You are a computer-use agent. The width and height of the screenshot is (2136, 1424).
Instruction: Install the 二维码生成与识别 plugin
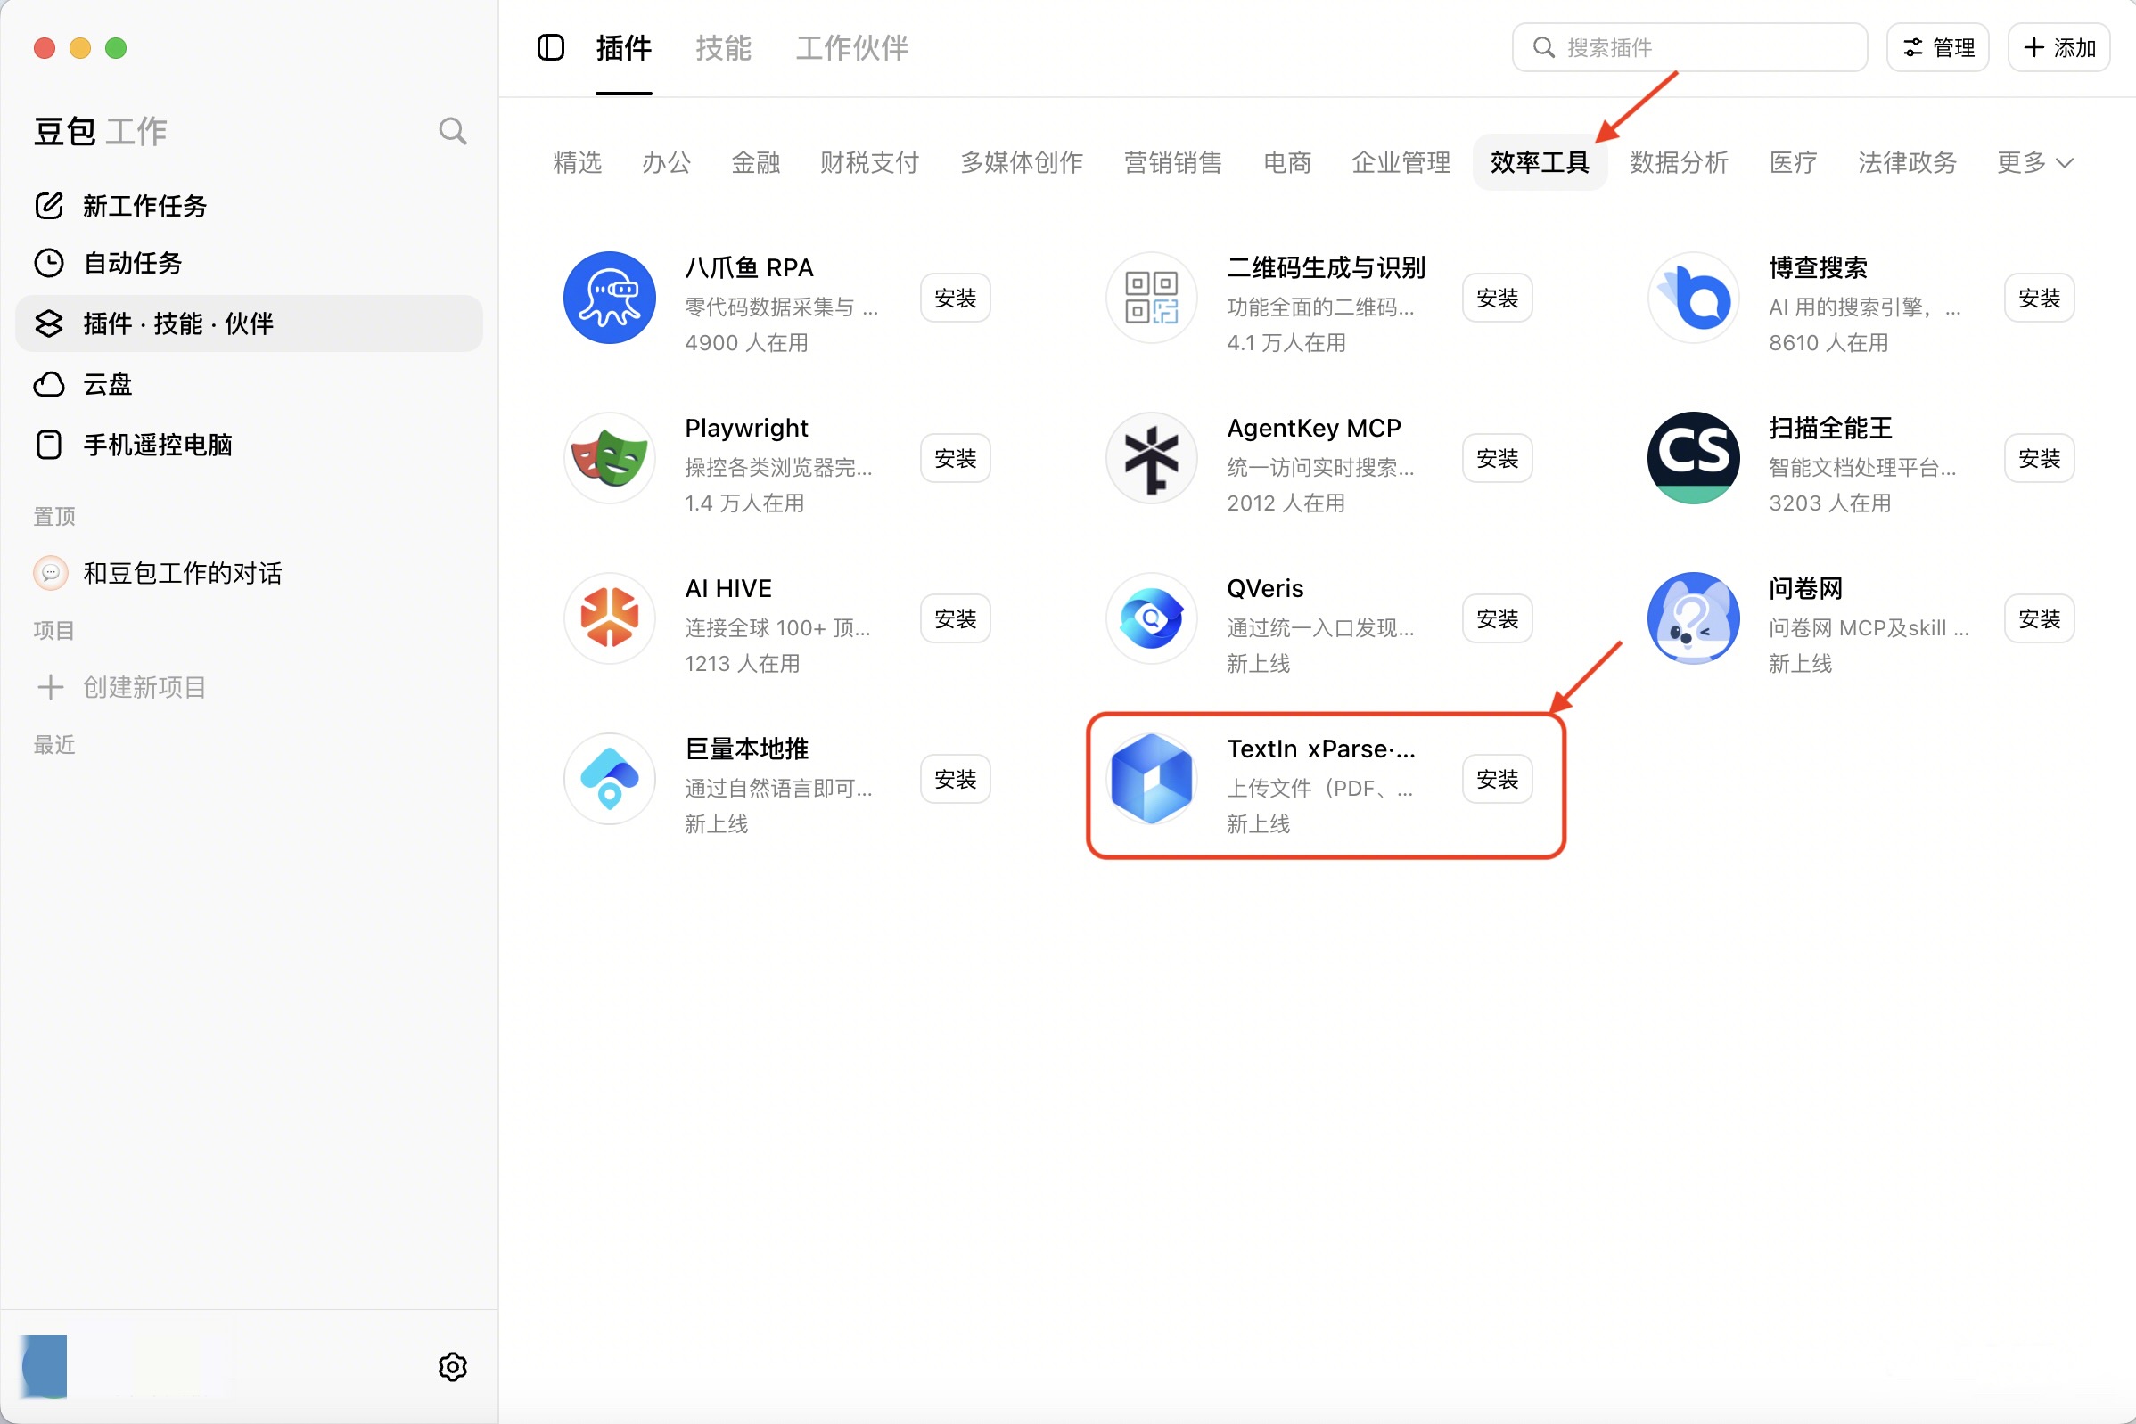(x=1498, y=298)
